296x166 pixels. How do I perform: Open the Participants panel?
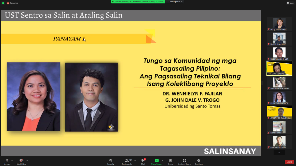pos(127,161)
